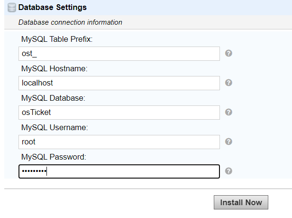This screenshot has height=218, width=292.
Task: Open help tip for MySQL Table Prefix
Action: (228, 53)
